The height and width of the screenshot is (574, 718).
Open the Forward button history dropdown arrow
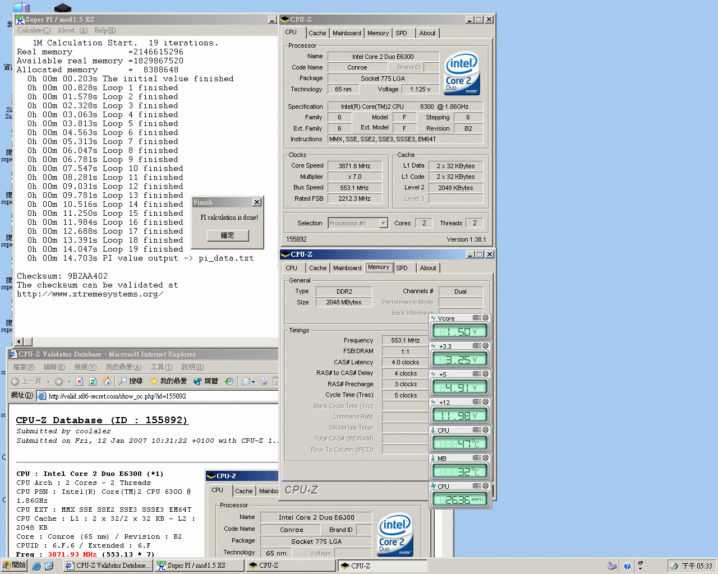(69, 382)
